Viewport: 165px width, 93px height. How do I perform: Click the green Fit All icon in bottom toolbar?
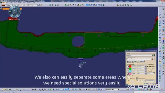tap(51, 90)
